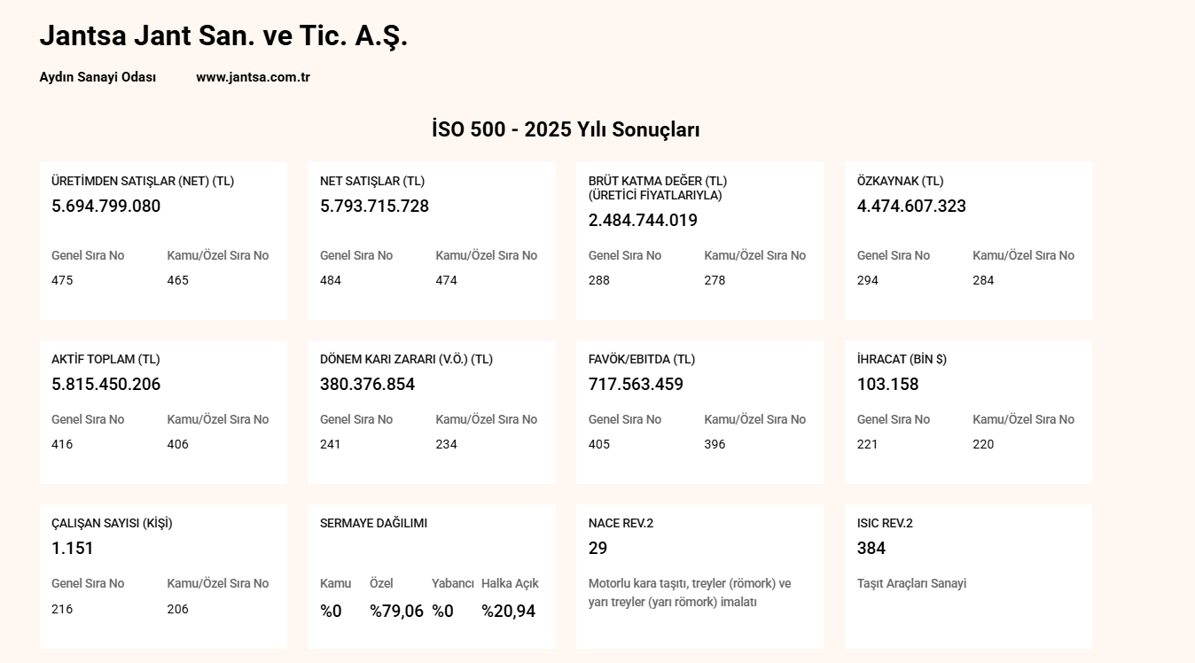The height and width of the screenshot is (663, 1195).
Task: Click the Dönem Karı Zararı value 380.376.854
Action: point(367,385)
